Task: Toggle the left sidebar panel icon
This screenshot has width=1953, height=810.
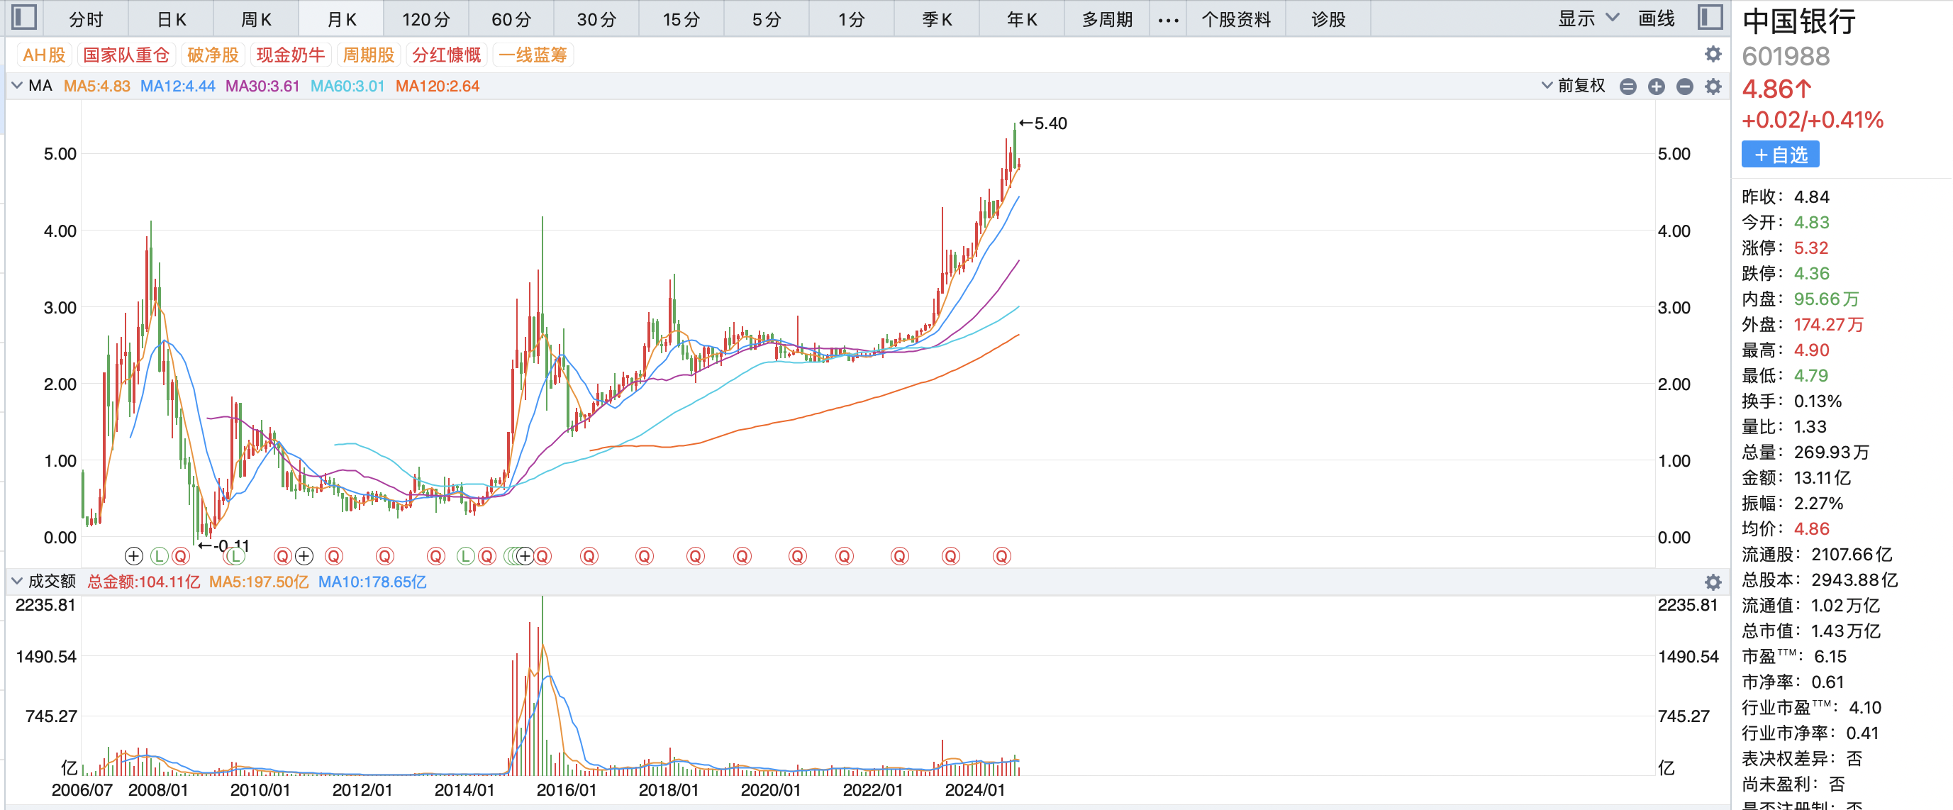Action: coord(24,17)
